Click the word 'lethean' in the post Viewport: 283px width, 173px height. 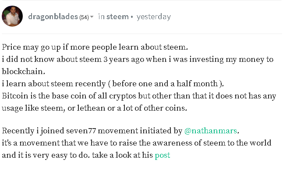coord(91,108)
